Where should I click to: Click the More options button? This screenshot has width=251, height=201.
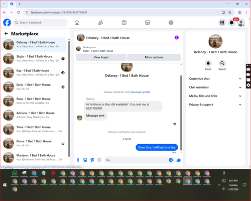click(154, 57)
